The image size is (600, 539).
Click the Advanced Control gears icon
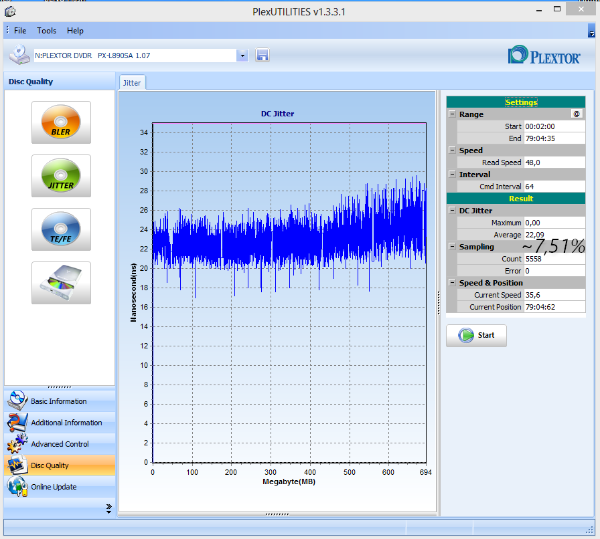click(x=17, y=443)
